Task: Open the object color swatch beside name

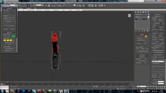Action: point(149,14)
